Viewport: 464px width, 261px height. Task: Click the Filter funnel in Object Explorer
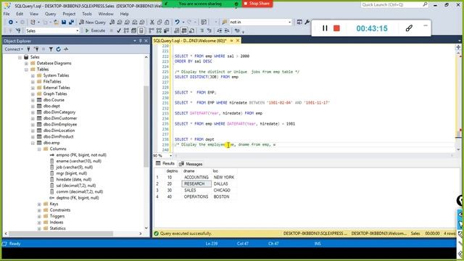click(x=51, y=49)
